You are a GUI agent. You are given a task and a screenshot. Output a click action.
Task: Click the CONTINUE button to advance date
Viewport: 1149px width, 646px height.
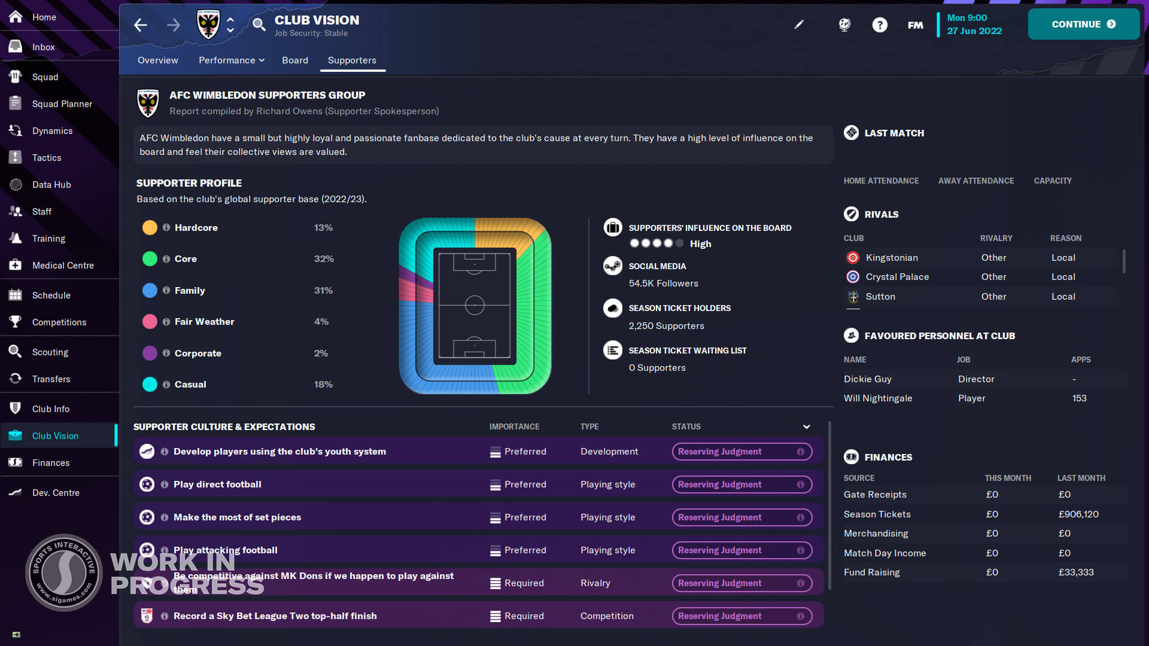(1084, 24)
